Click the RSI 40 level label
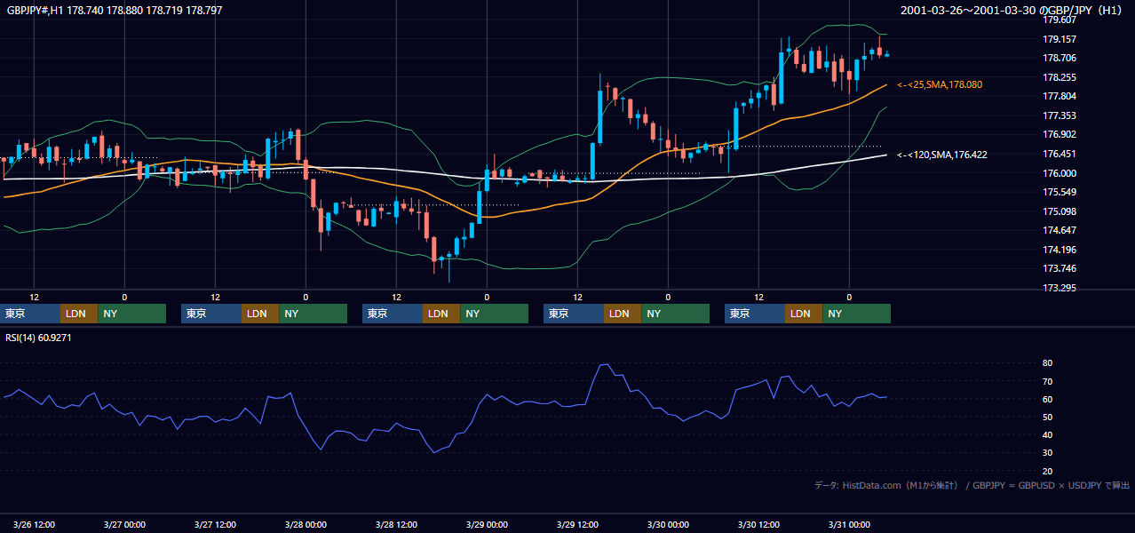This screenshot has height=533, width=1135. (1047, 434)
